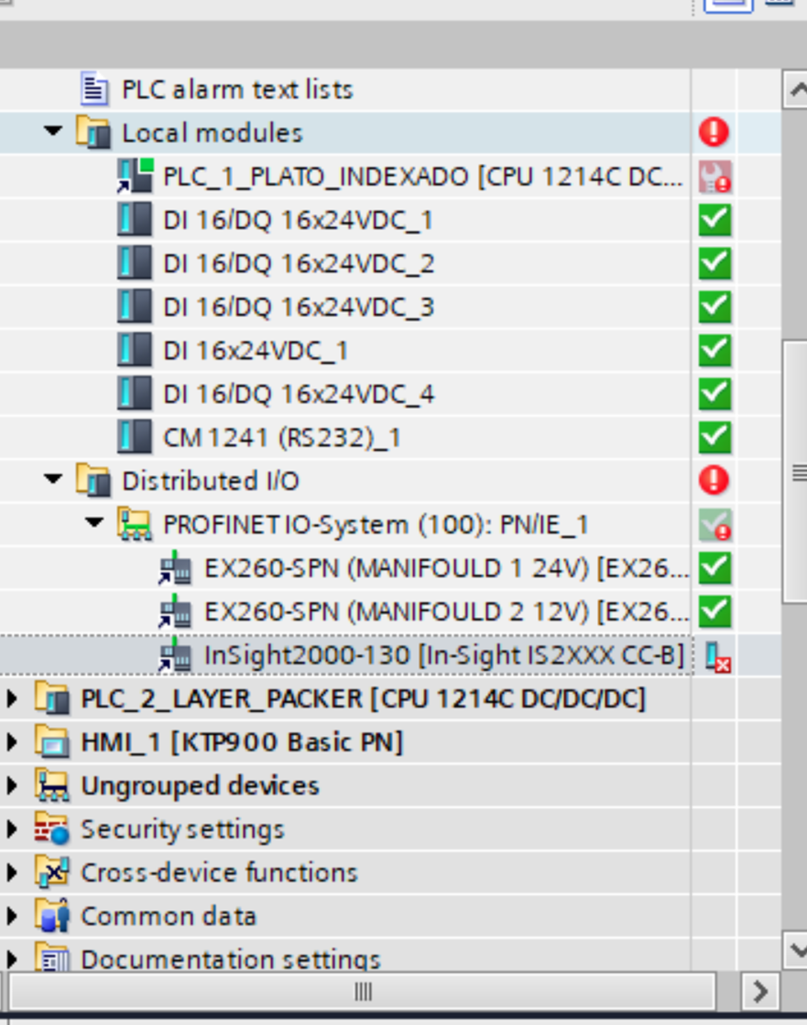The height and width of the screenshot is (1025, 807).
Task: Click module icon of CM 1241 (RS232)_1
Action: (134, 437)
